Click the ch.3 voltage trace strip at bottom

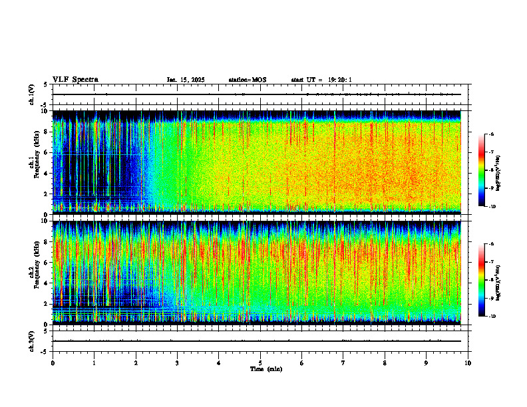click(x=257, y=341)
